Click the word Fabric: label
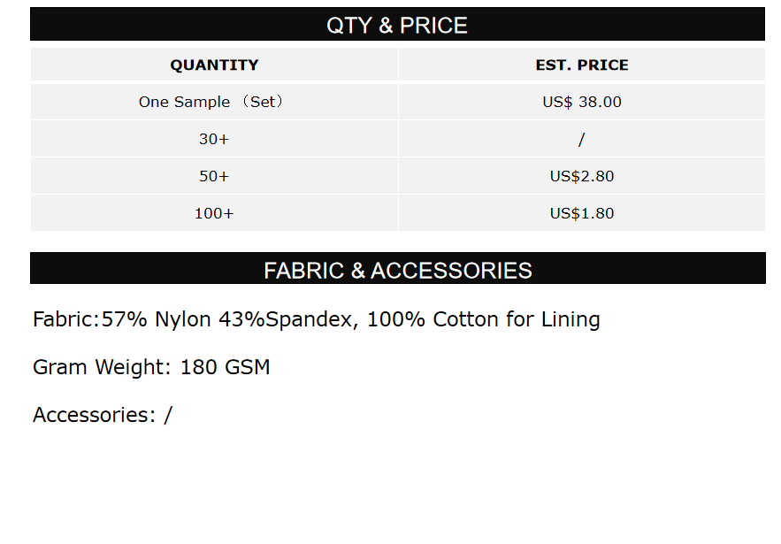781x544 pixels. (x=66, y=319)
